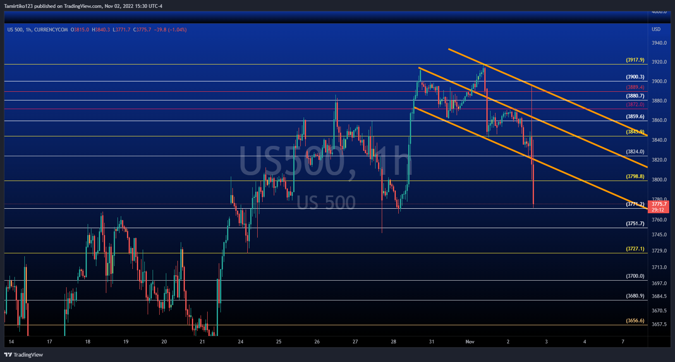
Task: Select the orange level label (3656.6)
Action: tap(635, 321)
